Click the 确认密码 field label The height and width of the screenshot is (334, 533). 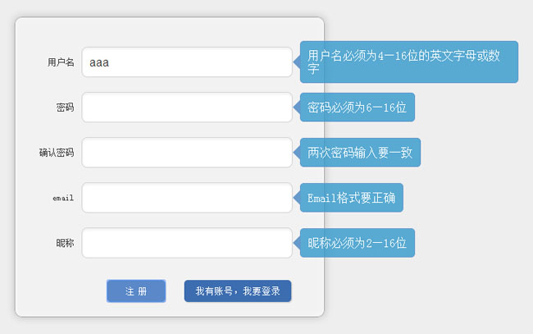tap(57, 153)
